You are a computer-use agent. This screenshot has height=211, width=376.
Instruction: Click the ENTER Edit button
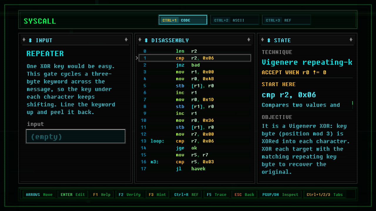pyautogui.click(x=73, y=195)
